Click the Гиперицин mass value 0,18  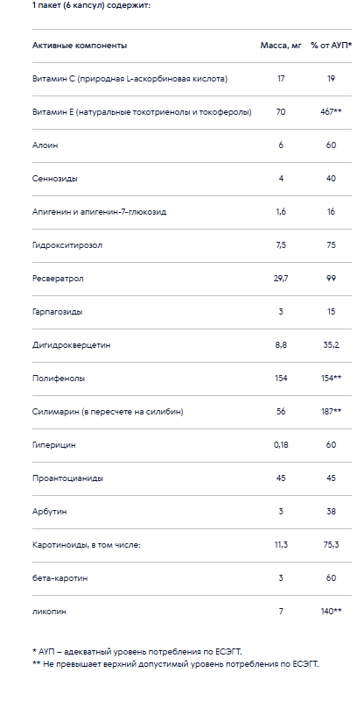pyautogui.click(x=281, y=445)
